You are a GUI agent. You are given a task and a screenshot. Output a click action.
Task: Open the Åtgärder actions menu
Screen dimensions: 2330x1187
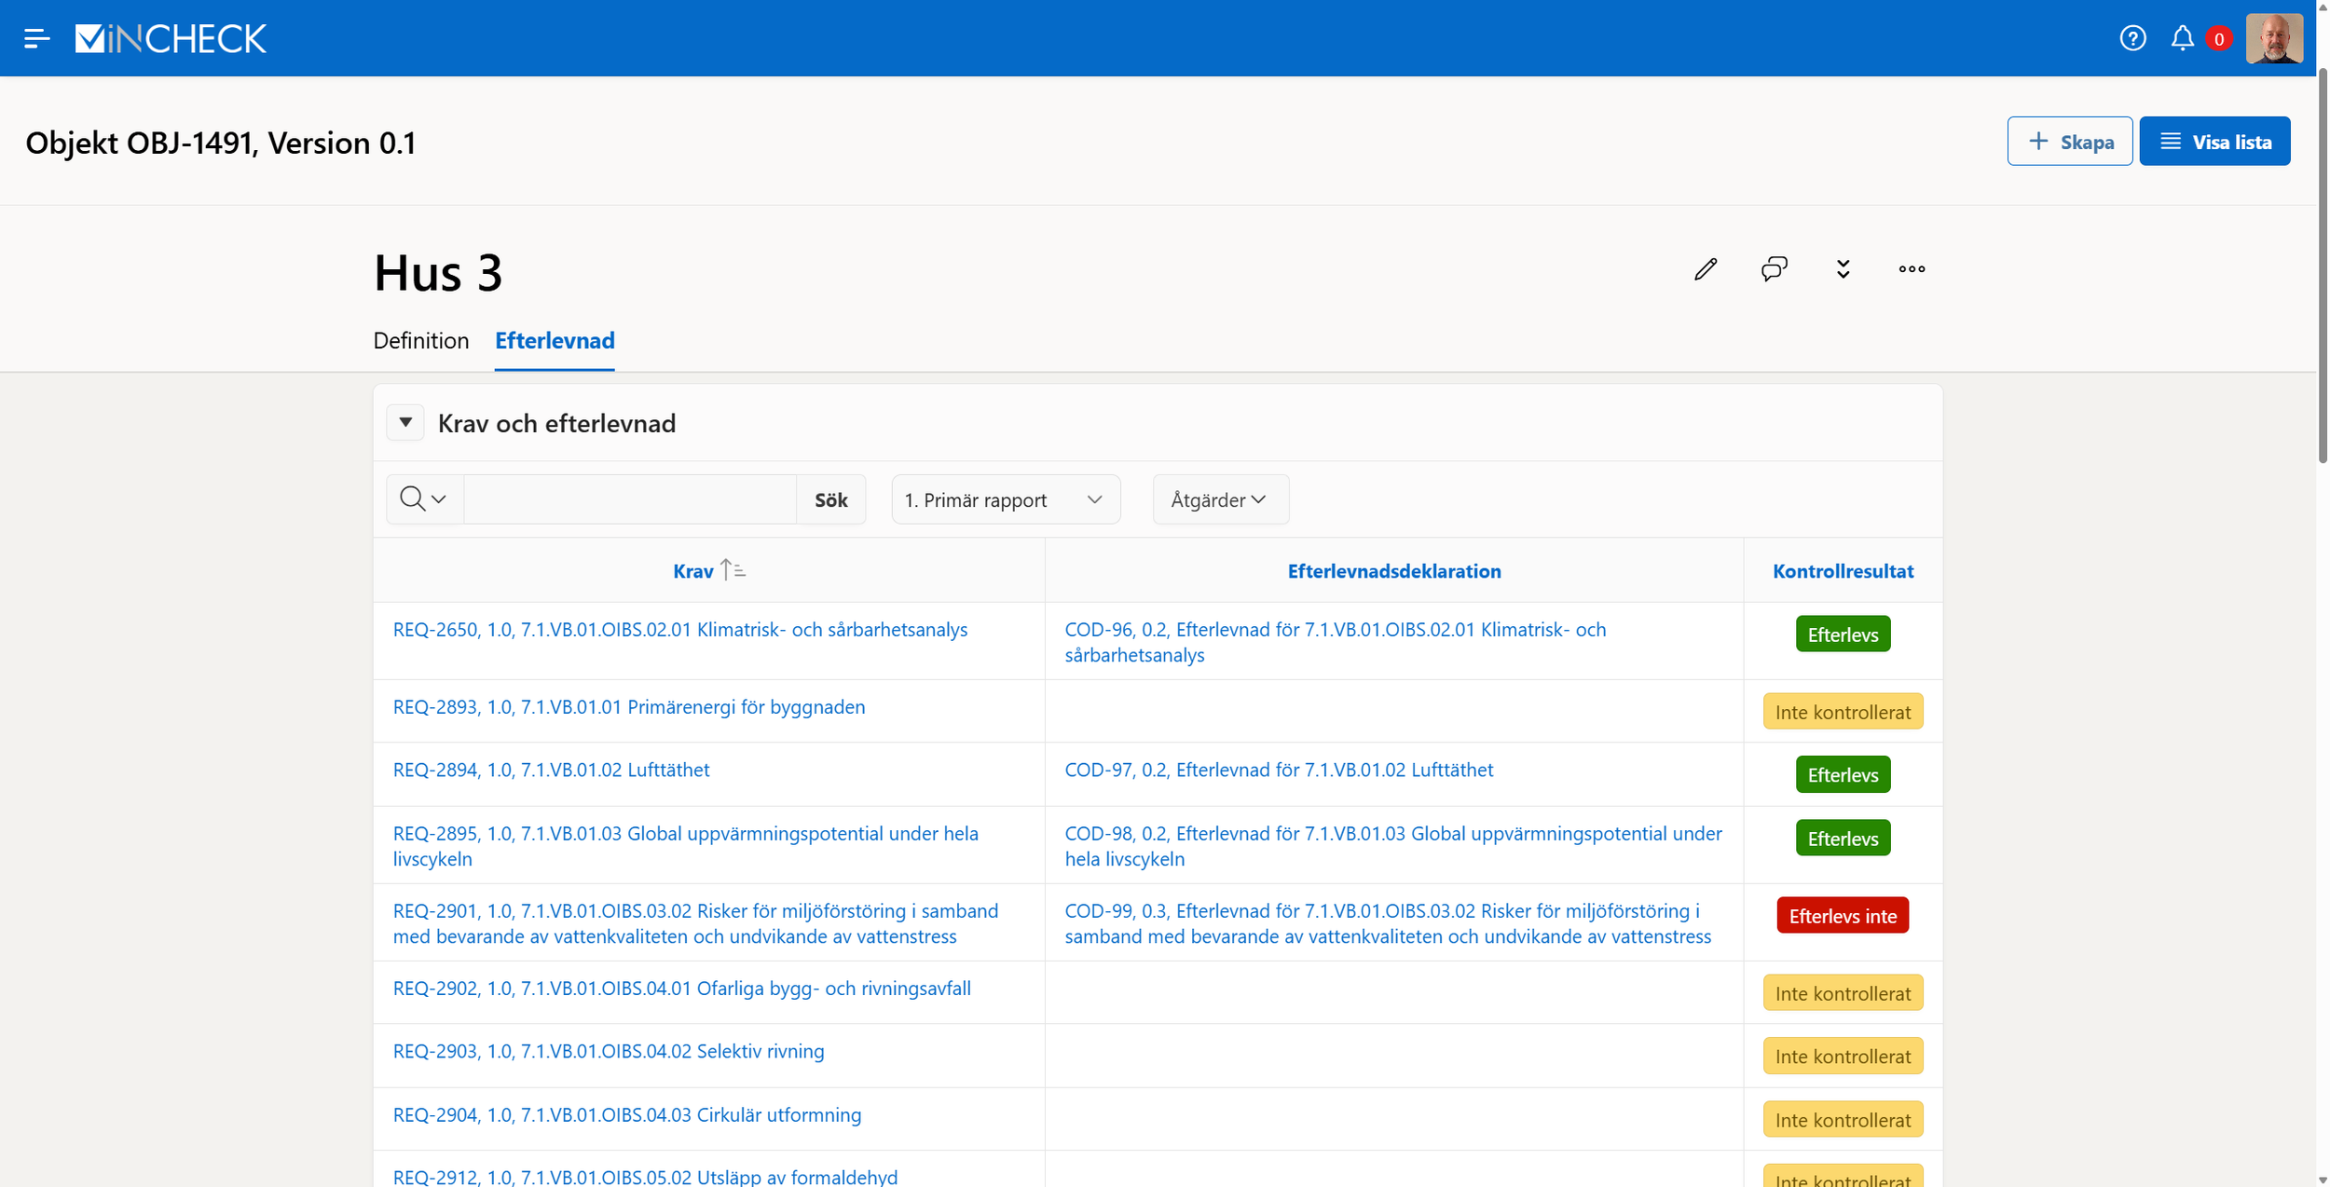[x=1219, y=499]
